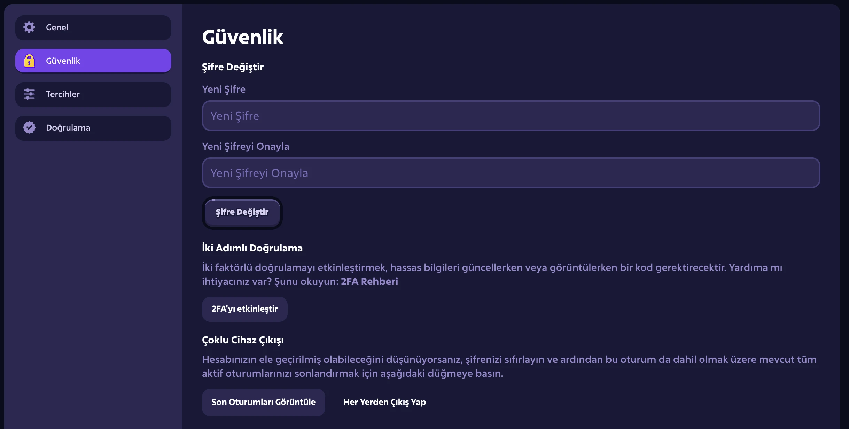Click the large Güvenlik page title
Screen dimensions: 849x429
pyautogui.click(x=243, y=37)
